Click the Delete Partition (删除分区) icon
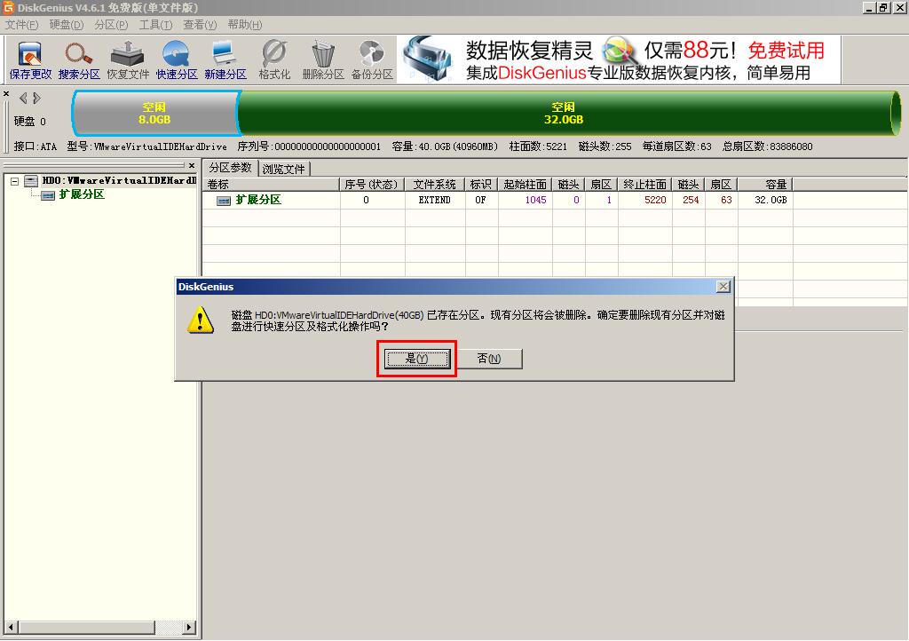This screenshot has height=641, width=909. click(x=323, y=60)
